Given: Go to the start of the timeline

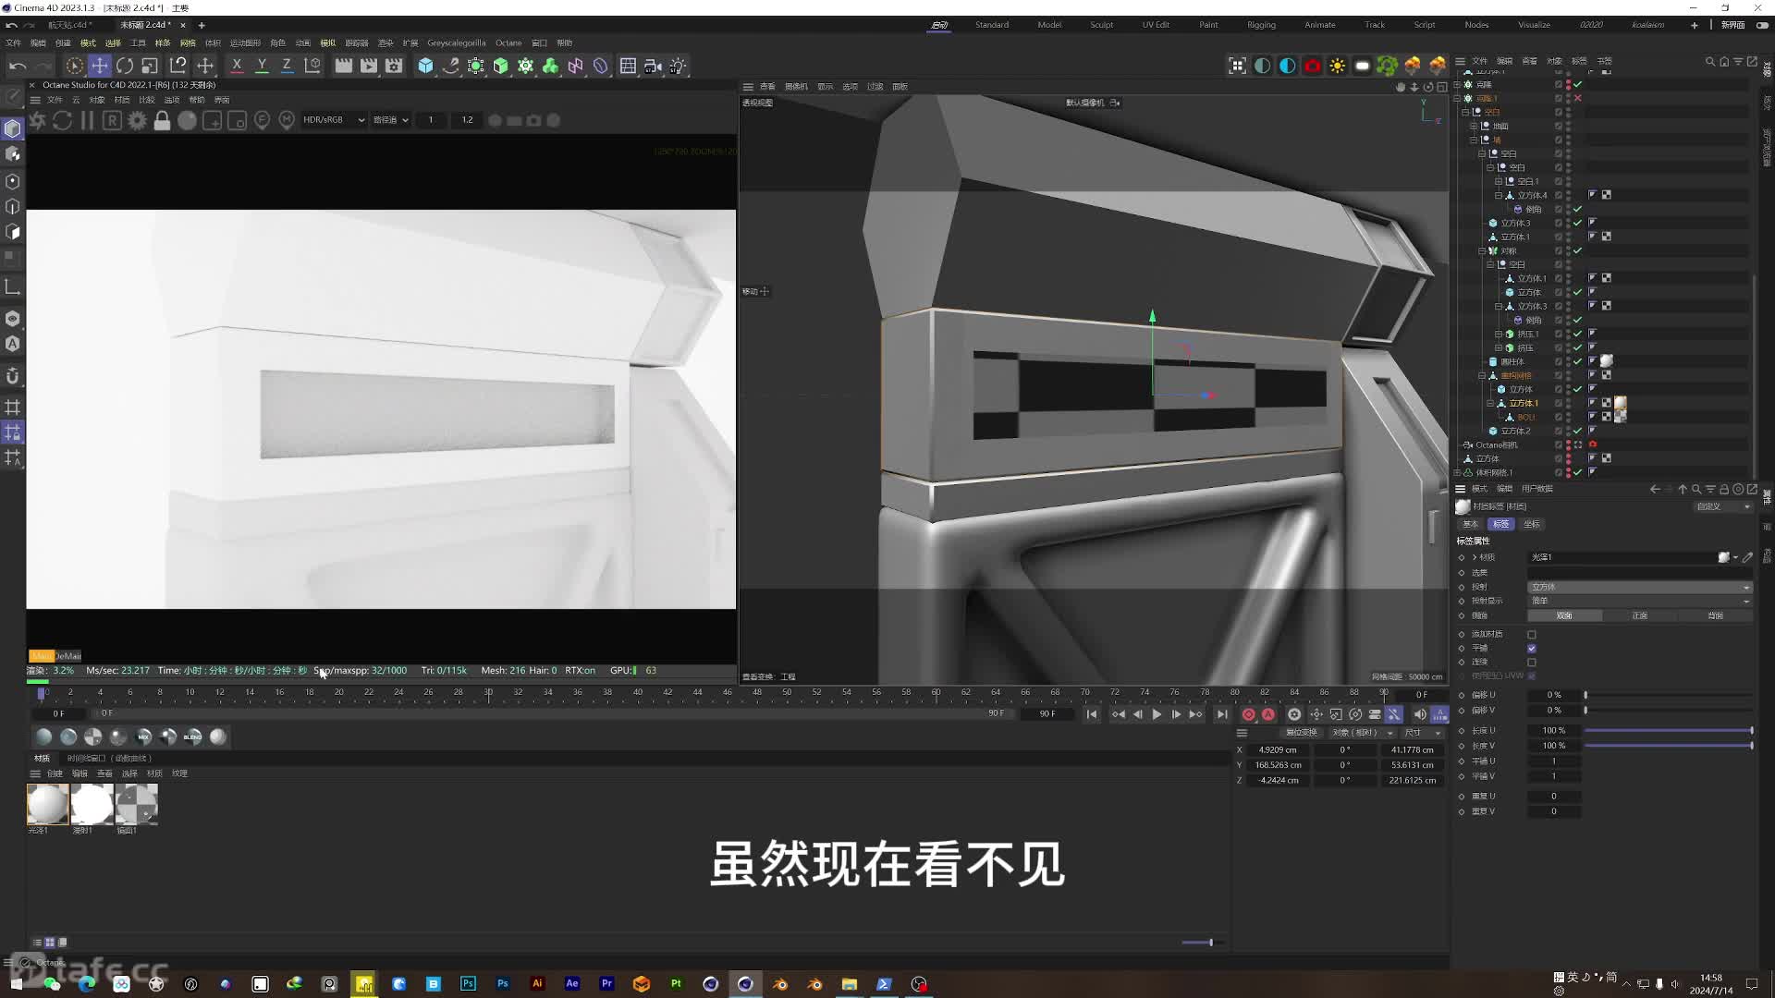Looking at the screenshot, I should 1092,714.
